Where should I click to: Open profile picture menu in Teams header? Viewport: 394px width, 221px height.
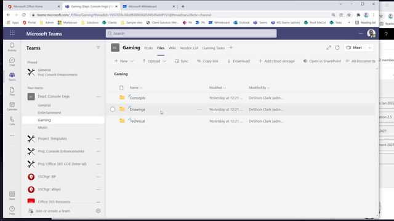pos(371,33)
